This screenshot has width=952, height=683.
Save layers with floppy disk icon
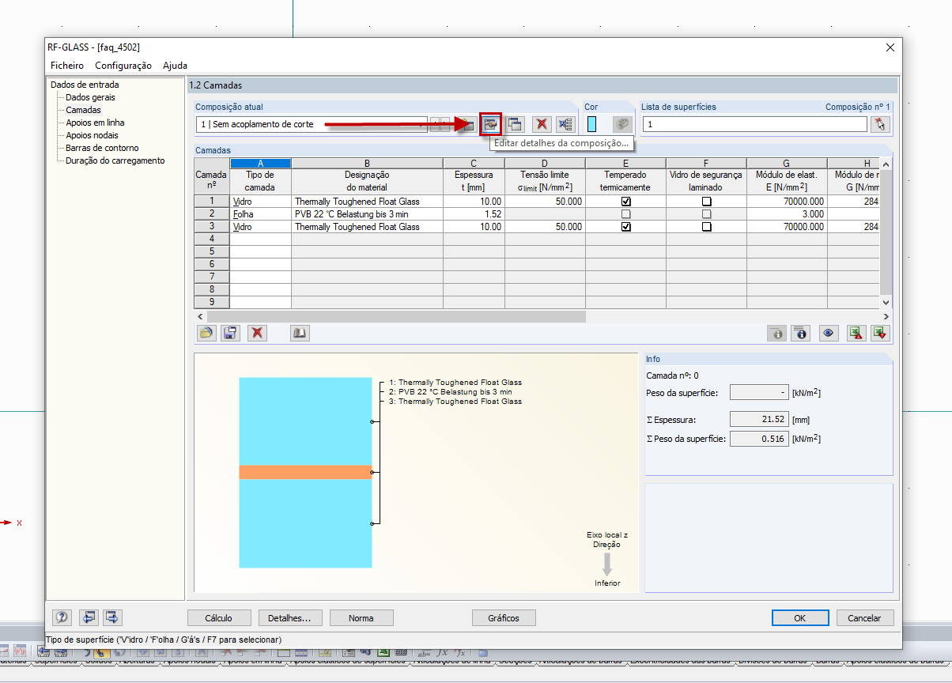230,333
